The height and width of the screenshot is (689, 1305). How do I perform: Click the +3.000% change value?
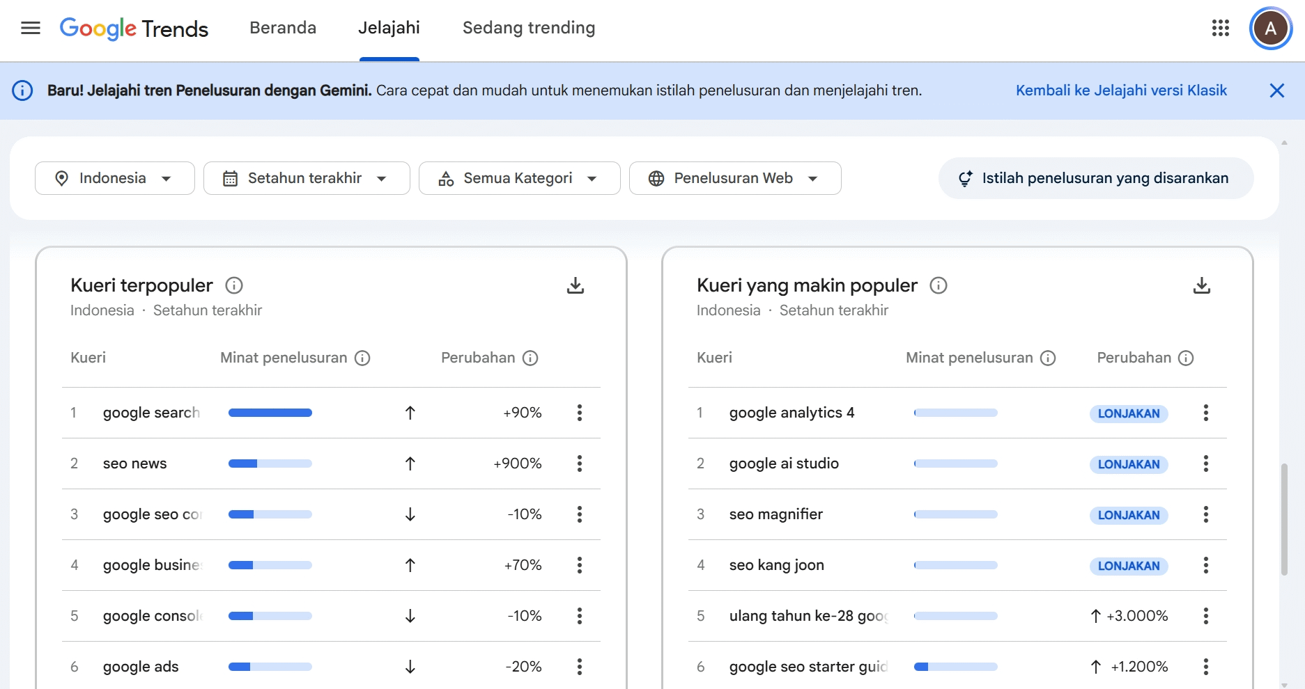1137,616
